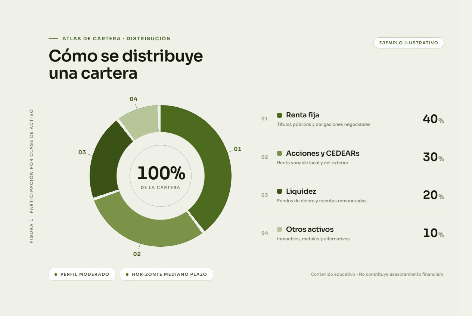The width and height of the screenshot is (472, 316).
Task: Click the Liquidez legend title
Action: point(301,191)
